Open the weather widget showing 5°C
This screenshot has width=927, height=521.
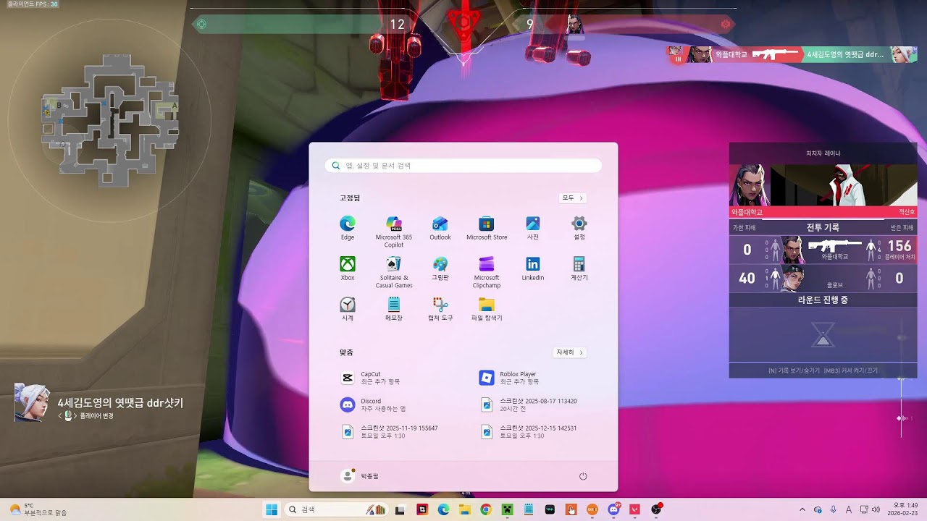click(38, 509)
